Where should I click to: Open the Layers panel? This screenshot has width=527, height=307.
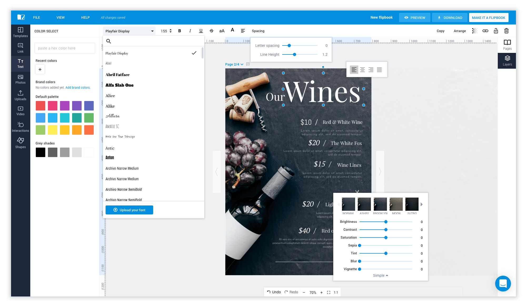507,61
